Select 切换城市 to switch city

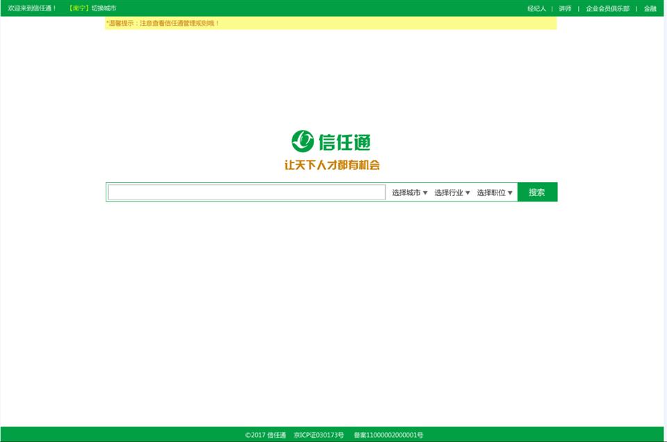click(x=104, y=8)
